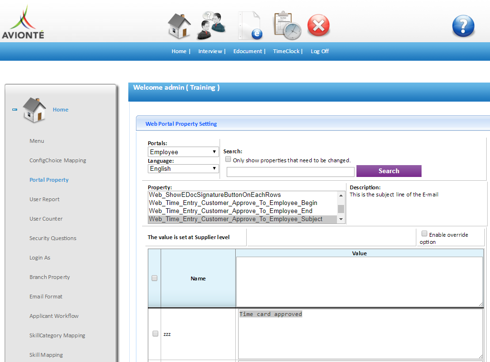Open Portal Property in sidebar
Screen dimensions: 490x362
[49, 180]
